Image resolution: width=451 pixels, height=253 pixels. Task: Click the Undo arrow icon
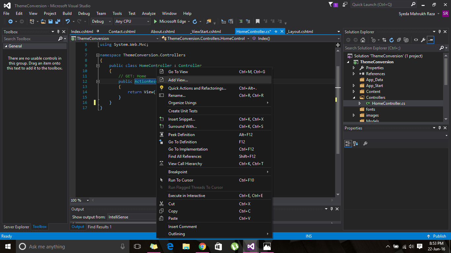67,21
